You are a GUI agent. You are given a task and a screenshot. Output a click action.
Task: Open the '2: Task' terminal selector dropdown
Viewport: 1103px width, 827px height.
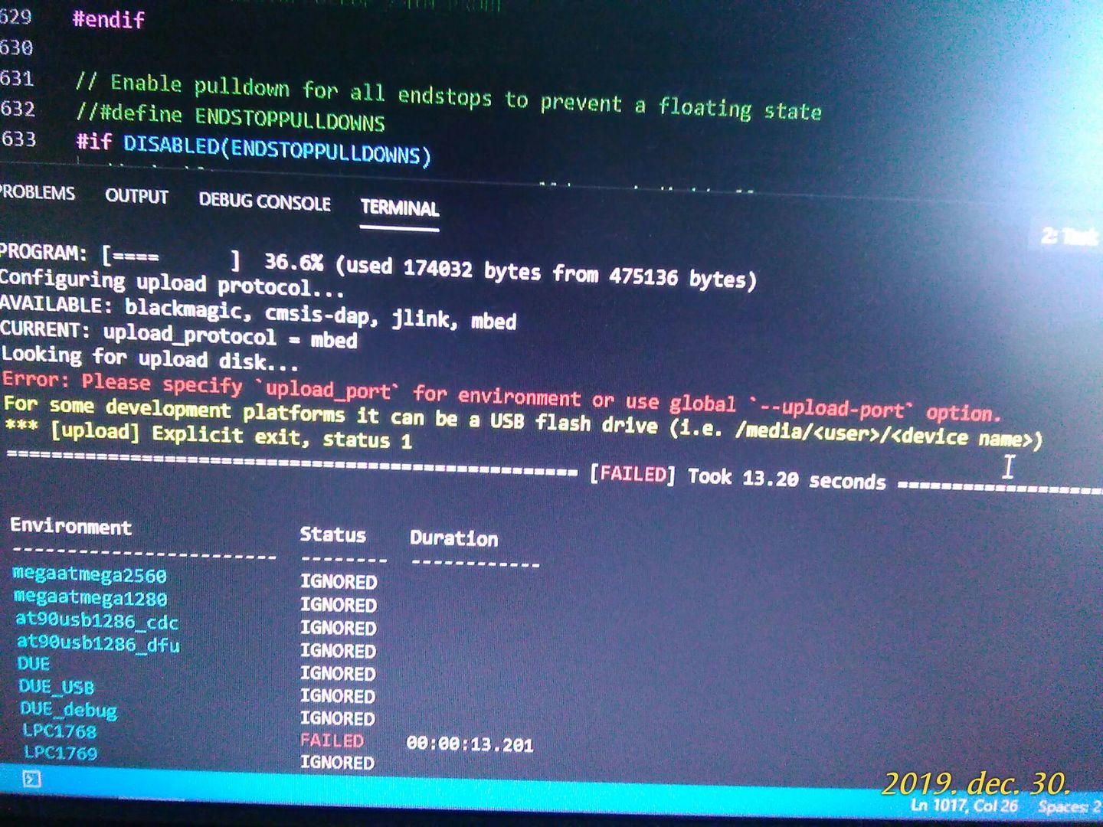[x=1069, y=237]
